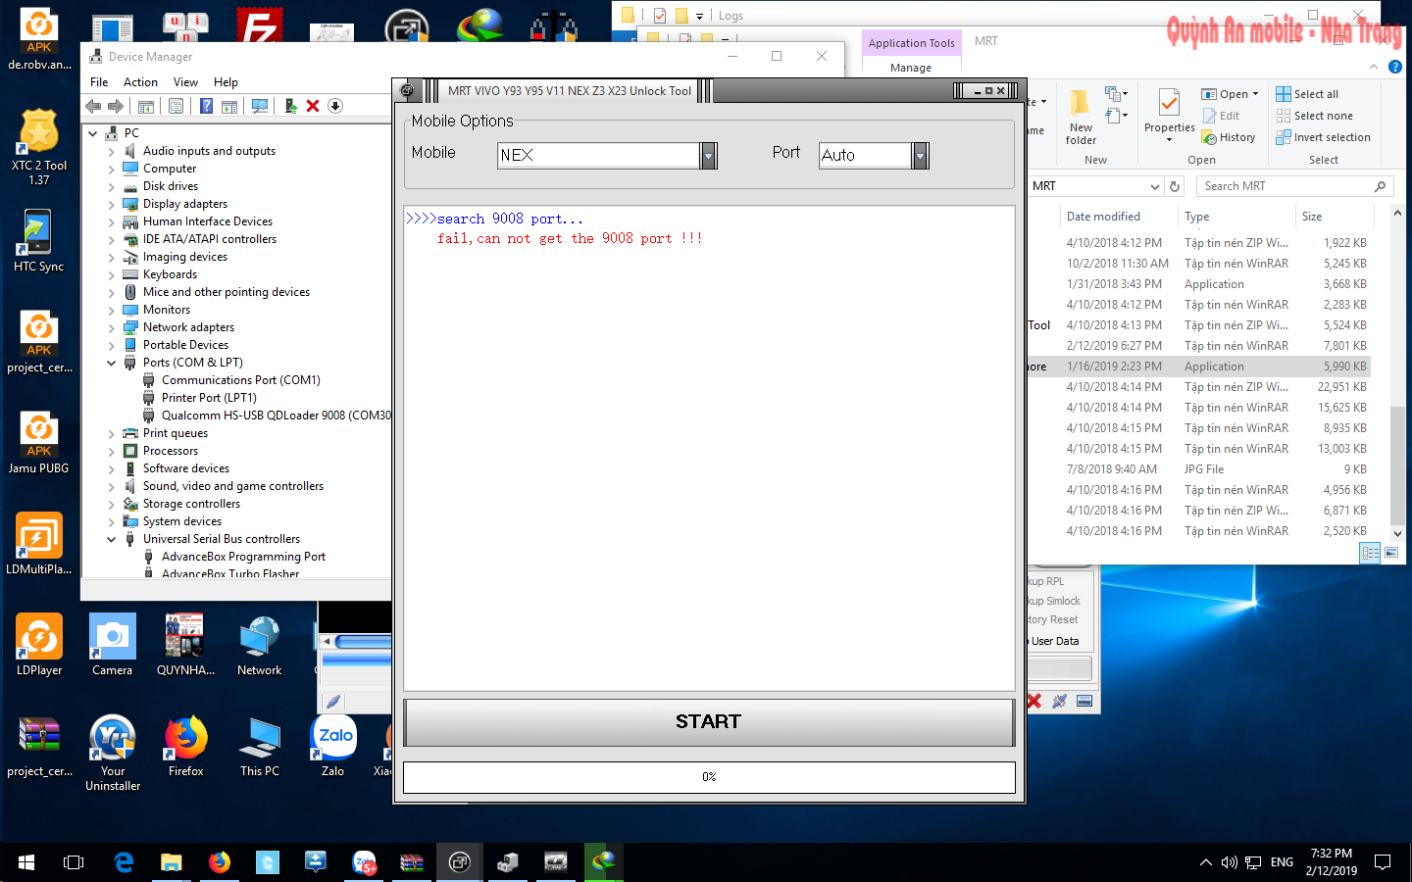
Task: Click Select none in Explorer ribbon
Action: [x=1314, y=116]
